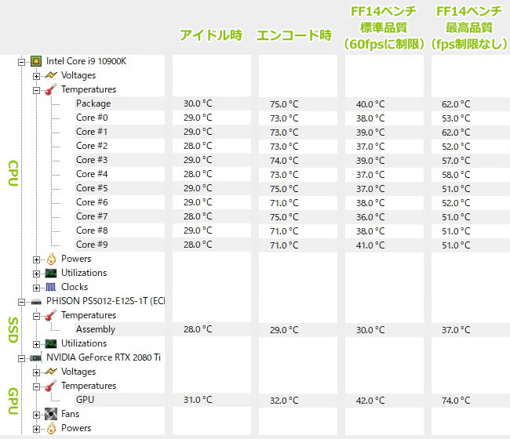Screen dimensions: 510x439
Task: Click Core #9 standard quality value 41.0 °C
Action: pos(370,245)
